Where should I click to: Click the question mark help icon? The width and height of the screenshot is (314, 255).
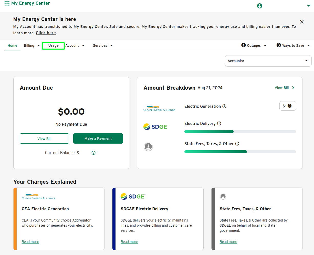(290, 106)
